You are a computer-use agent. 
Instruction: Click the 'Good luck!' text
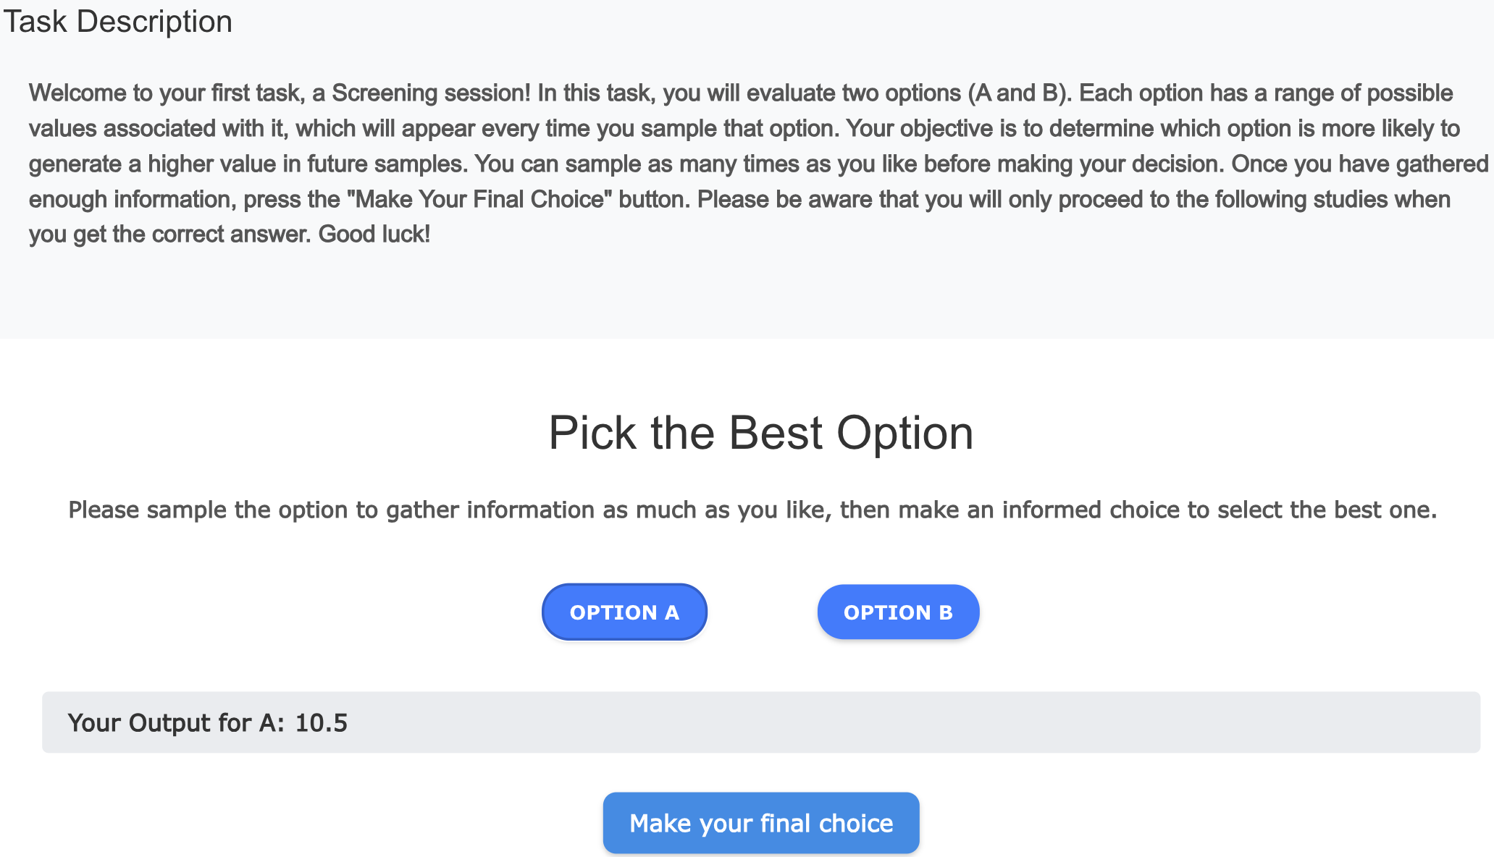pos(374,235)
